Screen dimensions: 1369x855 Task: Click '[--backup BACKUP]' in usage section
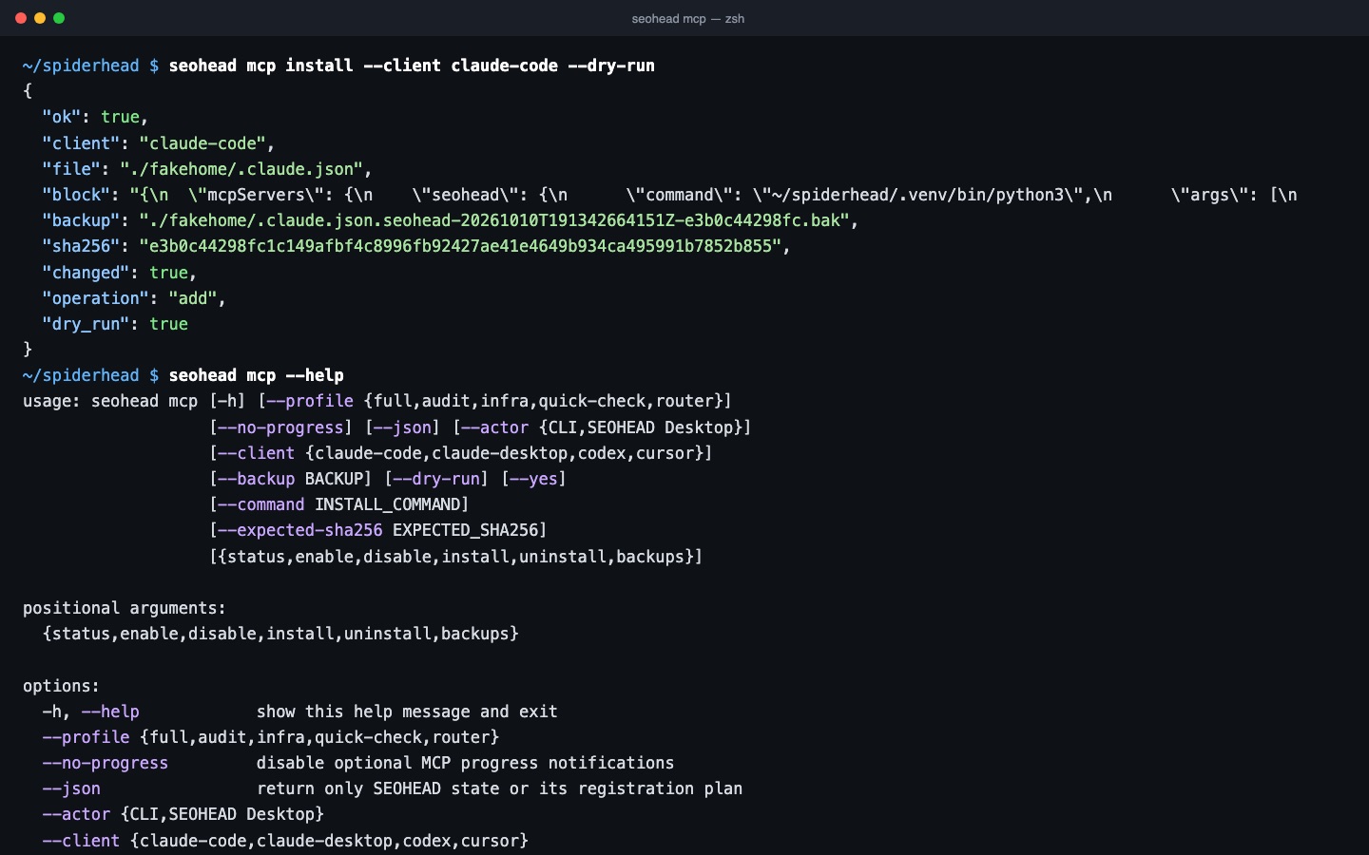291,479
